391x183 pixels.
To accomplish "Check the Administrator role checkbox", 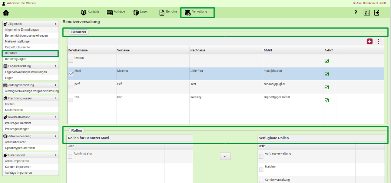I will [70, 156].
